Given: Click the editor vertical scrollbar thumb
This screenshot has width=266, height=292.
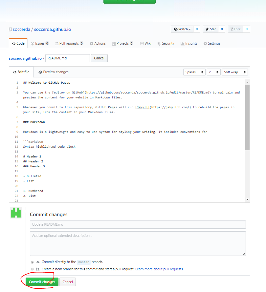Looking at the screenshot, I should pyautogui.click(x=247, y=117).
